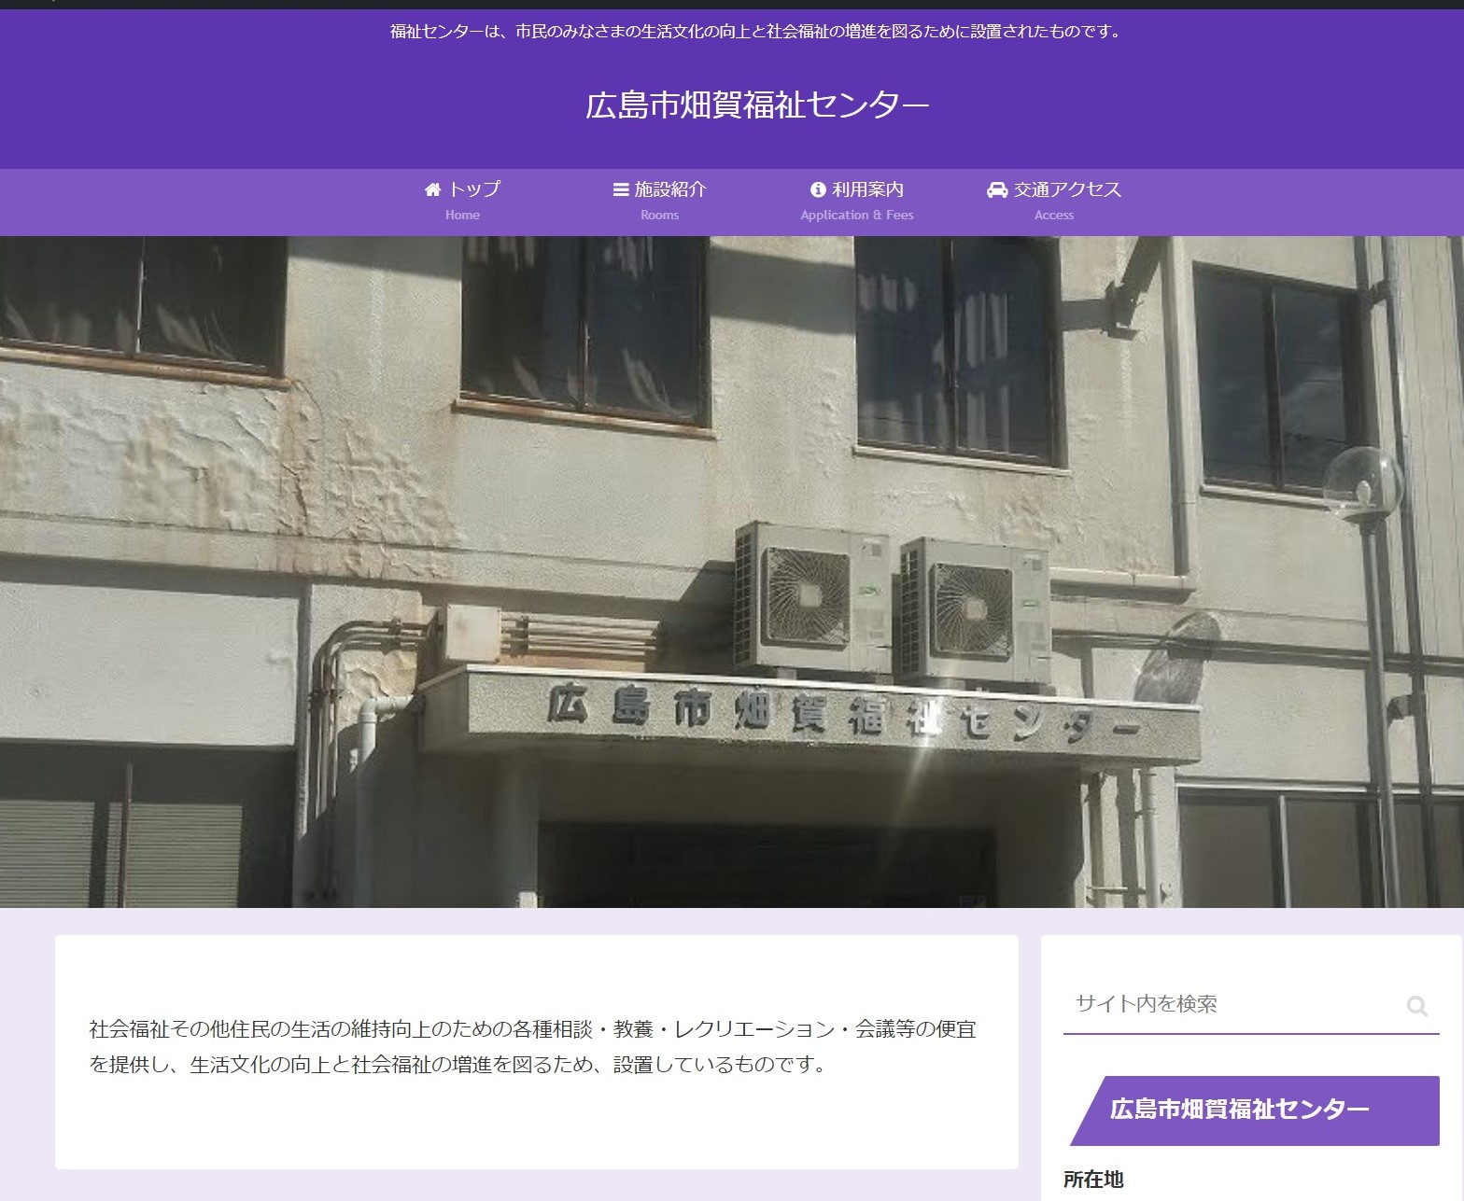Screen dimensions: 1464x1201
Task: Click the 'Home' sublabel in navigation
Action: [x=462, y=216]
